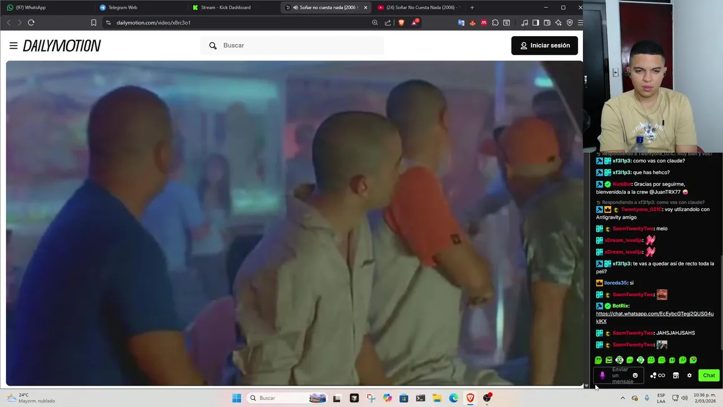Viewport: 723px width, 407px height.
Task: Click the infinity icon in chat toolbar
Action: coord(661,375)
